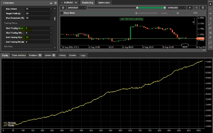Select the pin marker tool
Viewport: 213px width, 133px height.
coord(210,37)
